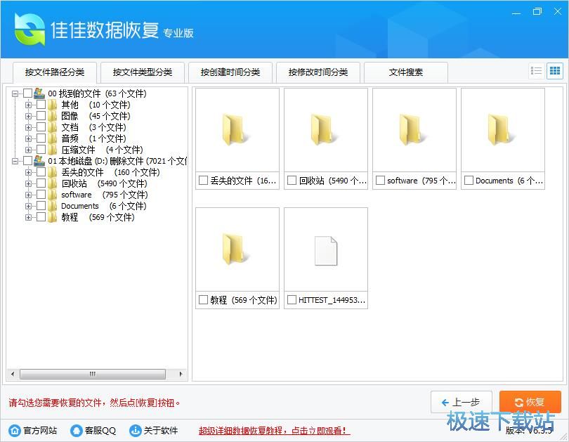
Task: Enable the 教程 thumbnail checkbox
Action: pyautogui.click(x=204, y=300)
